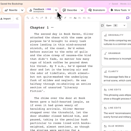131x131 pixels.
Task: Toggle bold formatting
Action: click(x=46, y=18)
